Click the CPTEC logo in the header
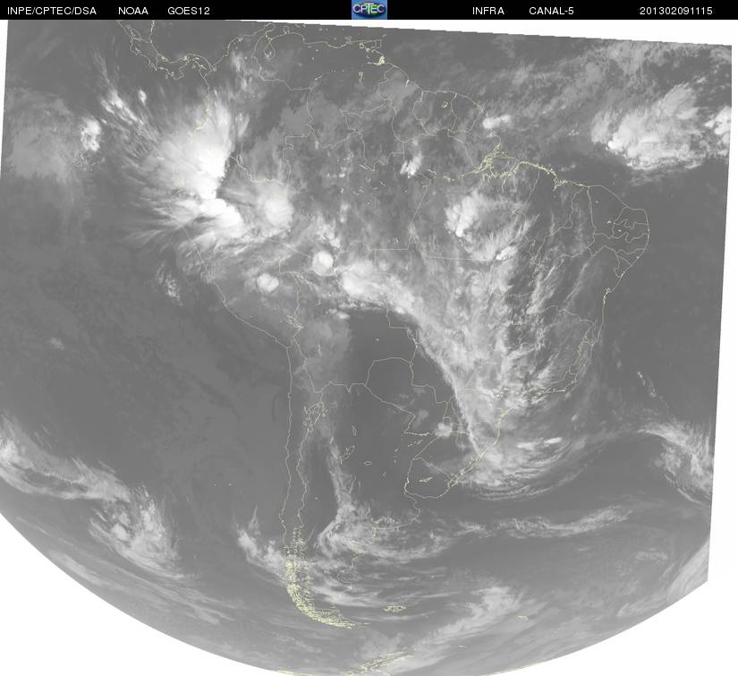This screenshot has height=676, width=738. (x=369, y=10)
